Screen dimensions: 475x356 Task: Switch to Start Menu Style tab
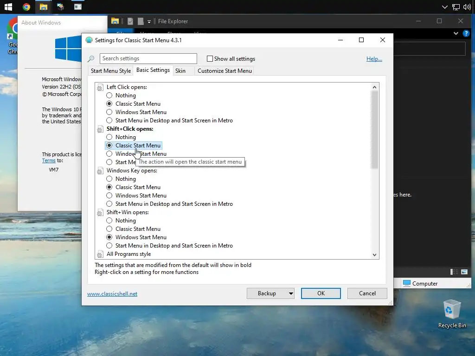(111, 71)
